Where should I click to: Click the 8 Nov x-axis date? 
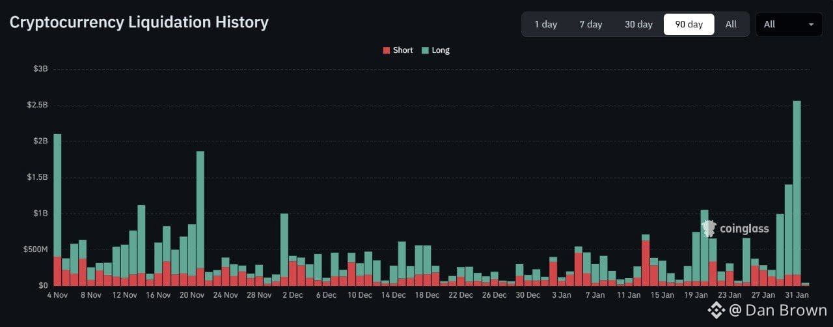91,295
